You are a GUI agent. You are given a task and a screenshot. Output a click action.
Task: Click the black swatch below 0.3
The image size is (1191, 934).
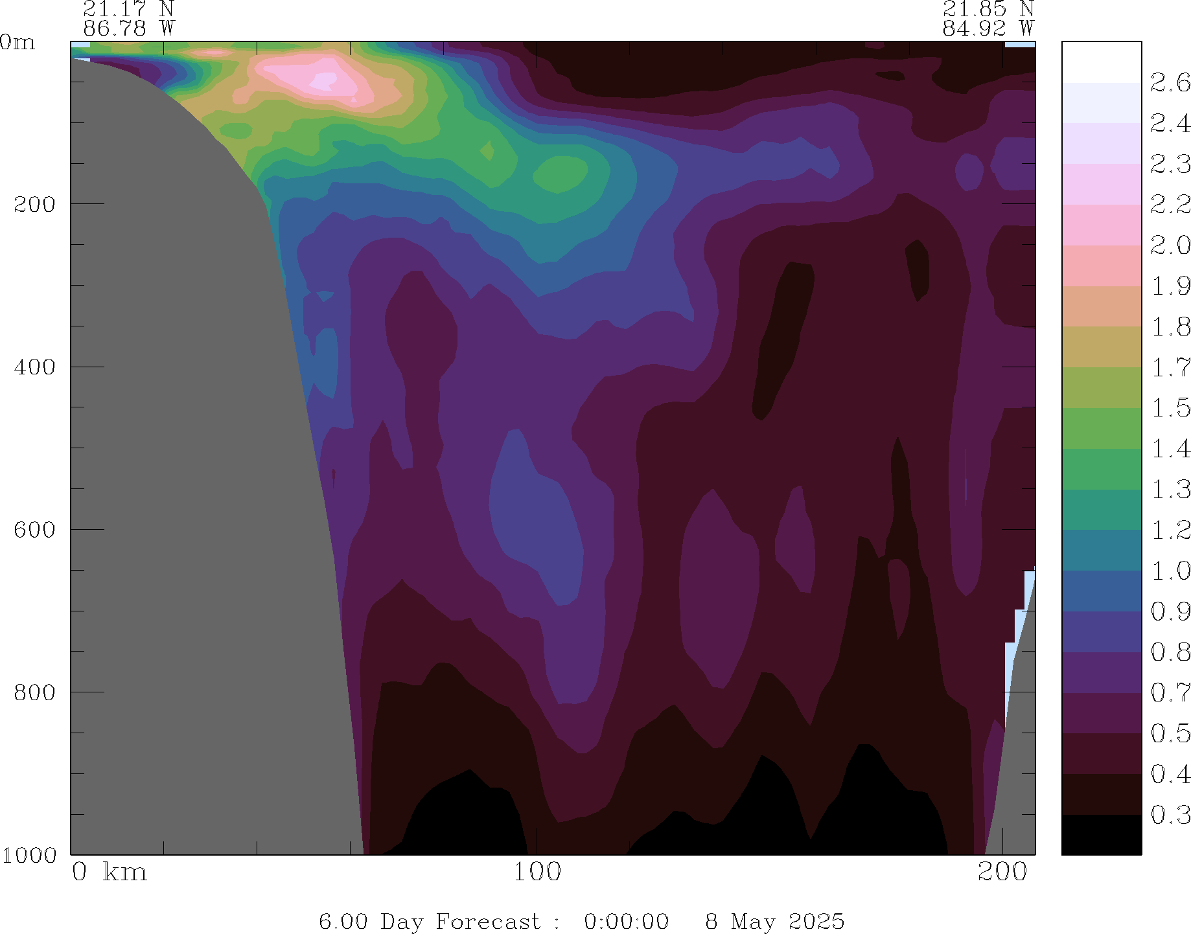(x=1102, y=835)
